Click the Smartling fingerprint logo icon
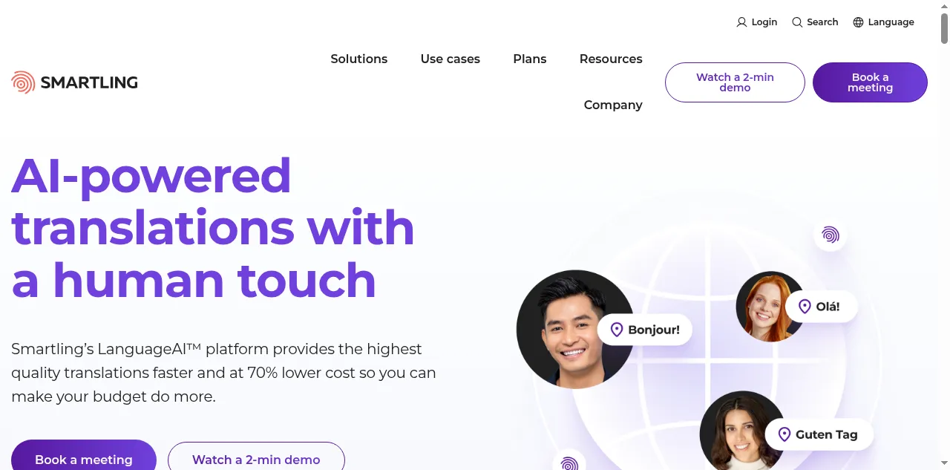The width and height of the screenshot is (950, 470). tap(23, 82)
